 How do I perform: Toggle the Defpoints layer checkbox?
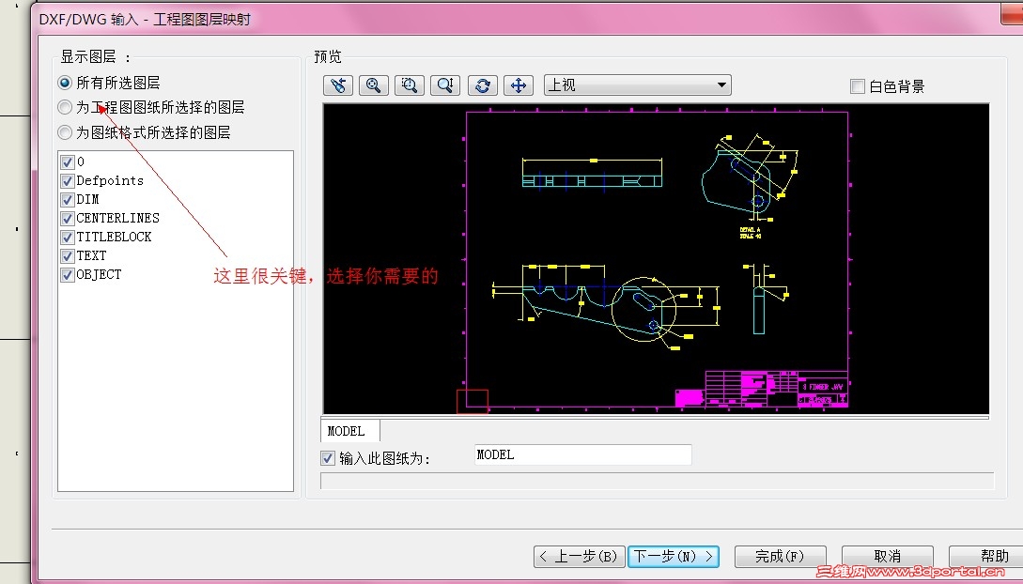(x=68, y=180)
